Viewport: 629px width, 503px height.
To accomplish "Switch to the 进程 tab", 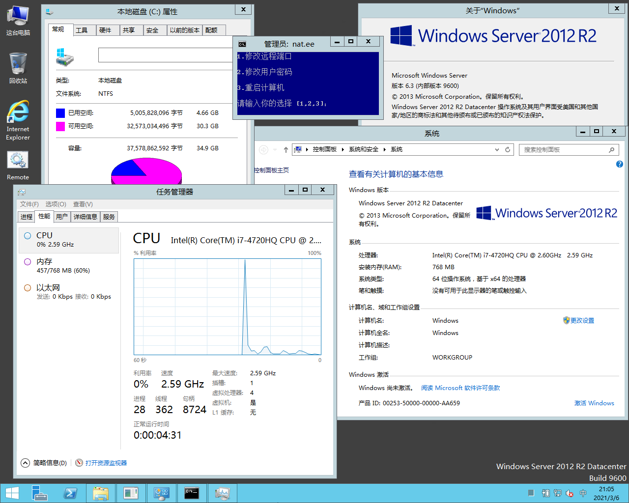I will (x=27, y=217).
